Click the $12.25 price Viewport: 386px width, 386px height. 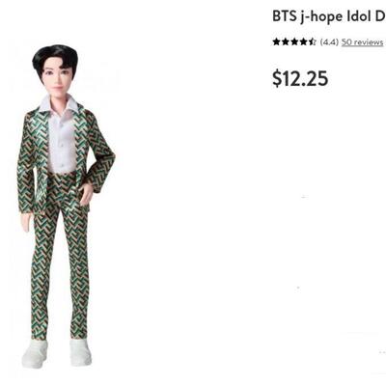click(x=300, y=78)
